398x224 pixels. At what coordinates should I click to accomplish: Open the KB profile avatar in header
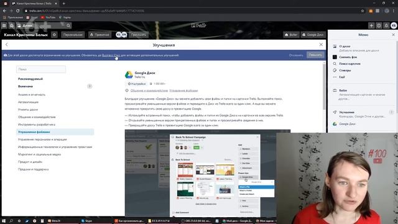(394, 26)
